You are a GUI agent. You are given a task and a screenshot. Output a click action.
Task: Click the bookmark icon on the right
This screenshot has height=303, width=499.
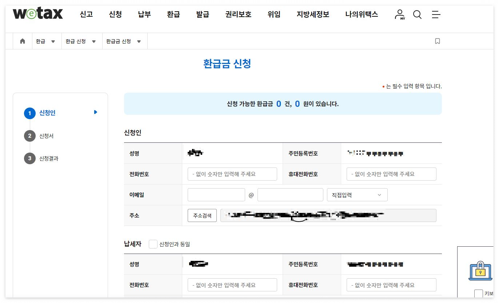[437, 41]
